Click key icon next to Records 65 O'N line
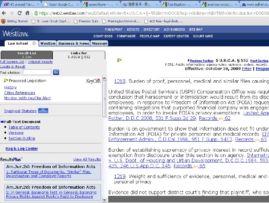The width and height of the screenshot is (269, 203). pyautogui.click(x=257, y=139)
